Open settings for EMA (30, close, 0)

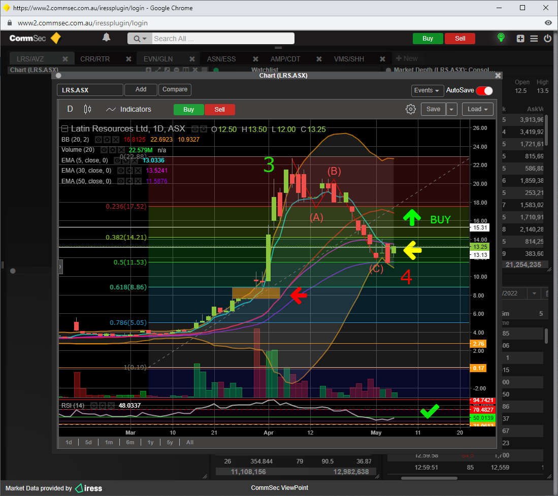129,171
